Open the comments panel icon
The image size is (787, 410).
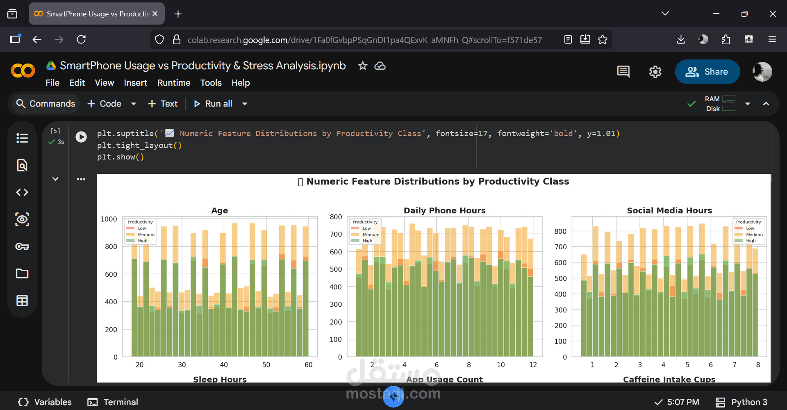click(x=623, y=72)
